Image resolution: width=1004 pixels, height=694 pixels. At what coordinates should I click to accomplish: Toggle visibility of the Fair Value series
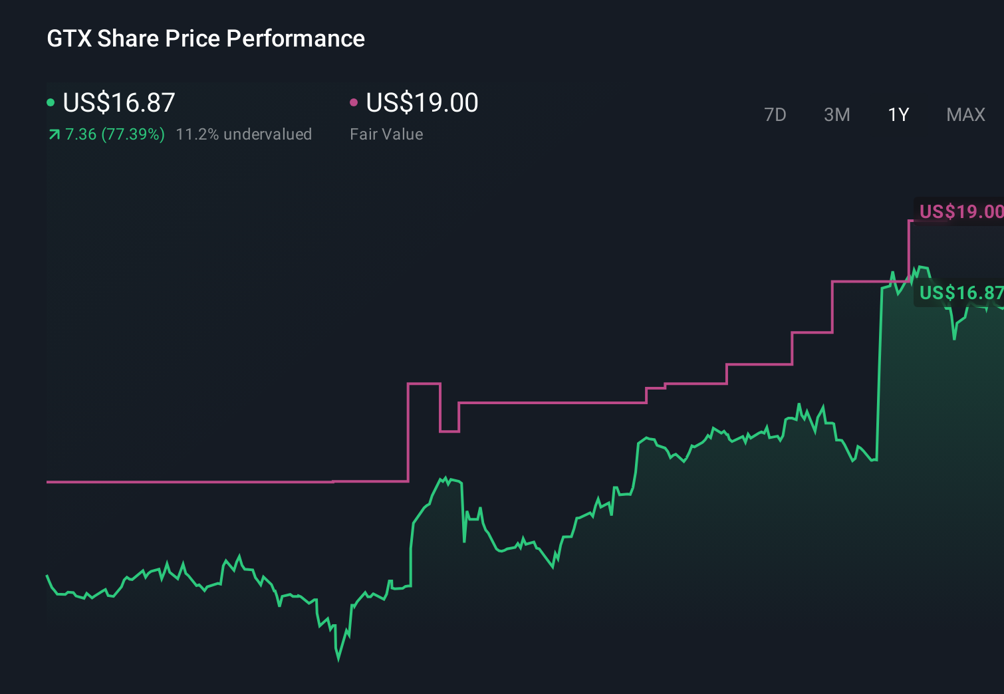point(354,102)
